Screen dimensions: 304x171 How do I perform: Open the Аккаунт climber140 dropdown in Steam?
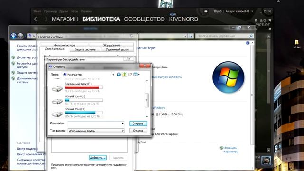pos(239,11)
